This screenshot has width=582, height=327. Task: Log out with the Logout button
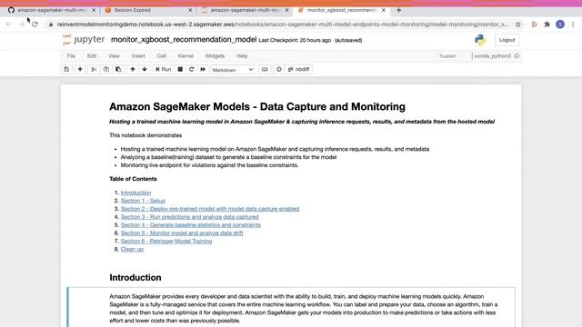(x=507, y=40)
